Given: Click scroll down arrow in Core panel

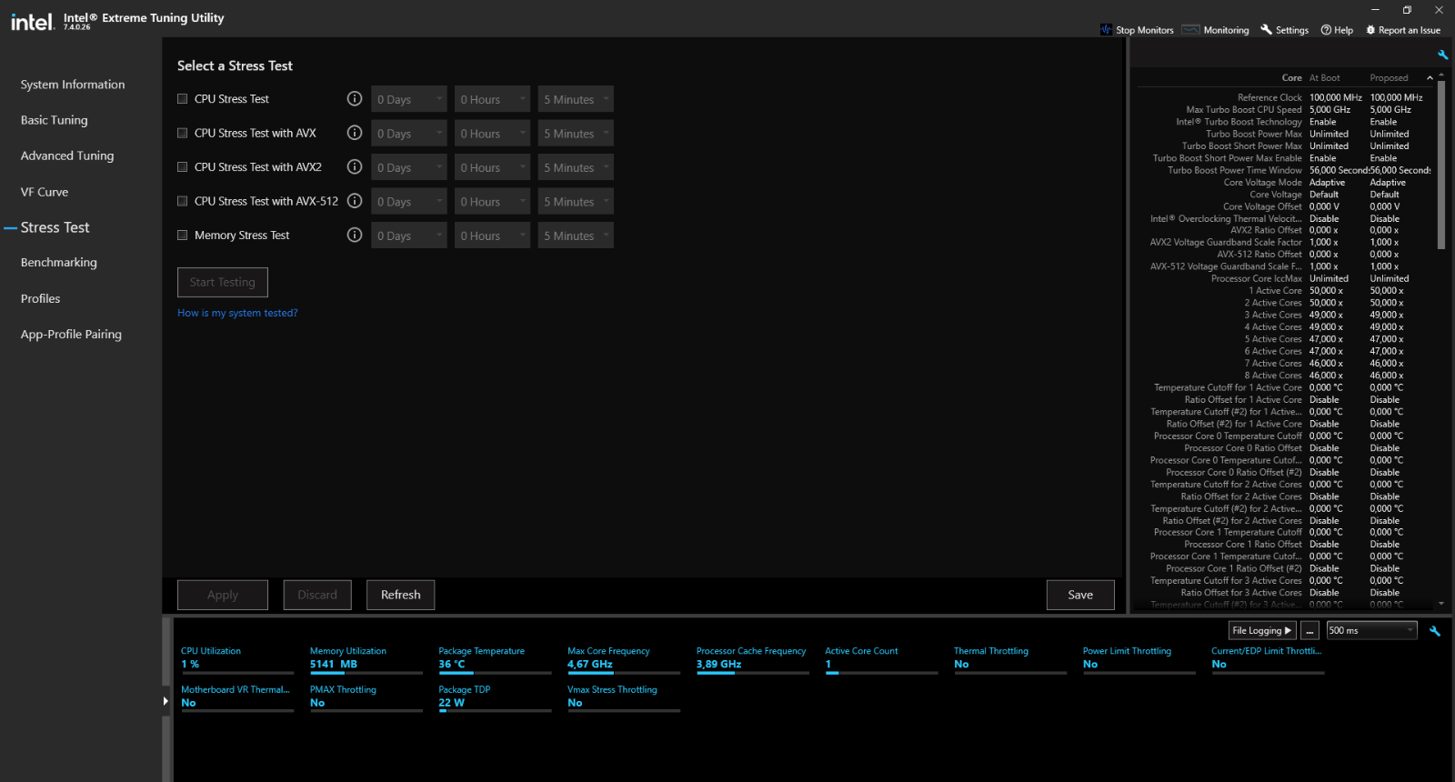Looking at the screenshot, I should [x=1441, y=604].
